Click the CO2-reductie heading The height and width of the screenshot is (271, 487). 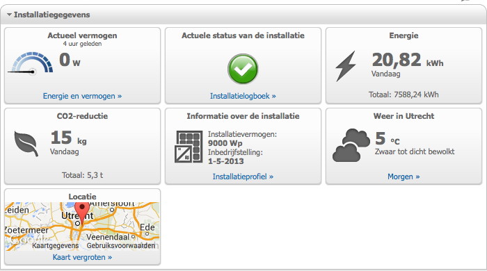tap(82, 116)
